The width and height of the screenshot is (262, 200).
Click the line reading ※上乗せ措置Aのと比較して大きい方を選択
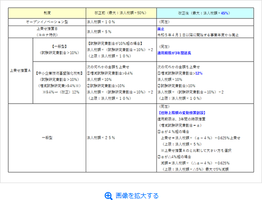[196, 150]
